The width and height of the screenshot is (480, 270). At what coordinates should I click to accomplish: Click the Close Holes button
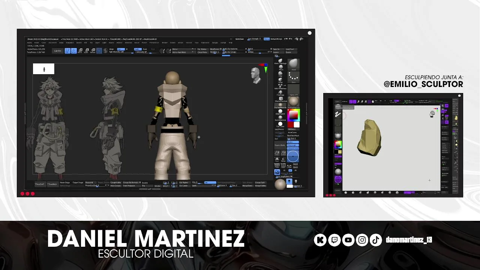(x=203, y=52)
